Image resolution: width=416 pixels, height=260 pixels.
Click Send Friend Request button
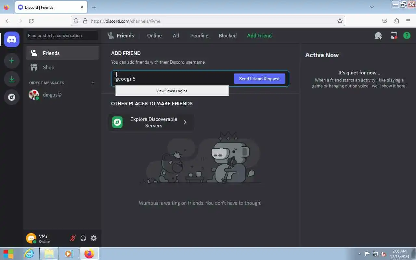(x=259, y=79)
